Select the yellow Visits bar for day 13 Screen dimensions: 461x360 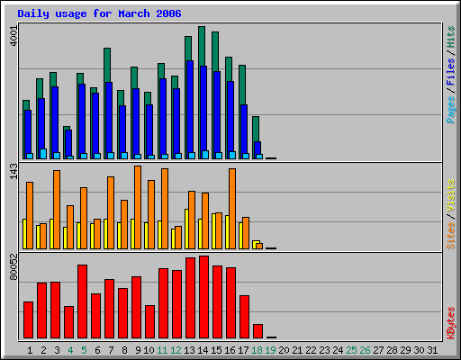(x=186, y=229)
